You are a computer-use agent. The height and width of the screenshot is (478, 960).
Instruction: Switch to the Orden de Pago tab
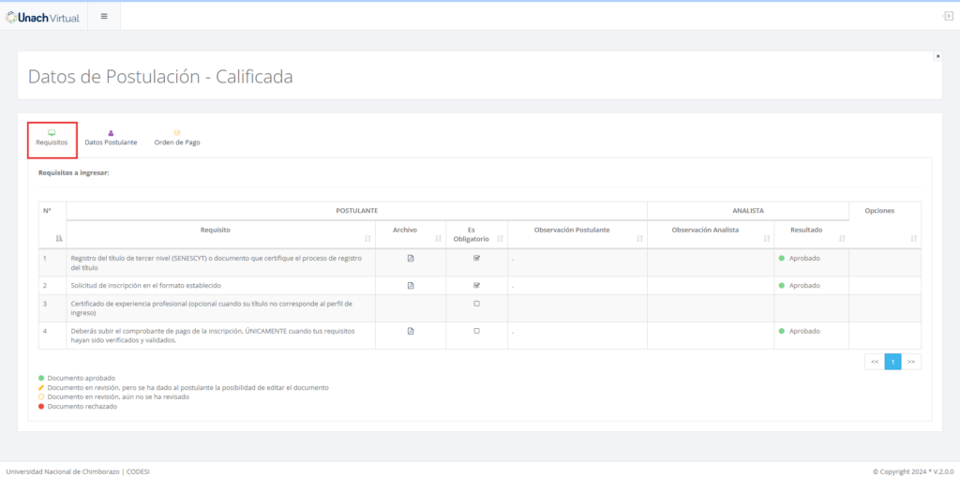tap(176, 138)
